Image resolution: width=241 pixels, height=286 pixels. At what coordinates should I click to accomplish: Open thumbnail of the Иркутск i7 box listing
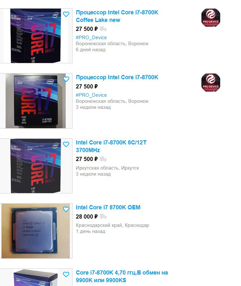(x=36, y=166)
